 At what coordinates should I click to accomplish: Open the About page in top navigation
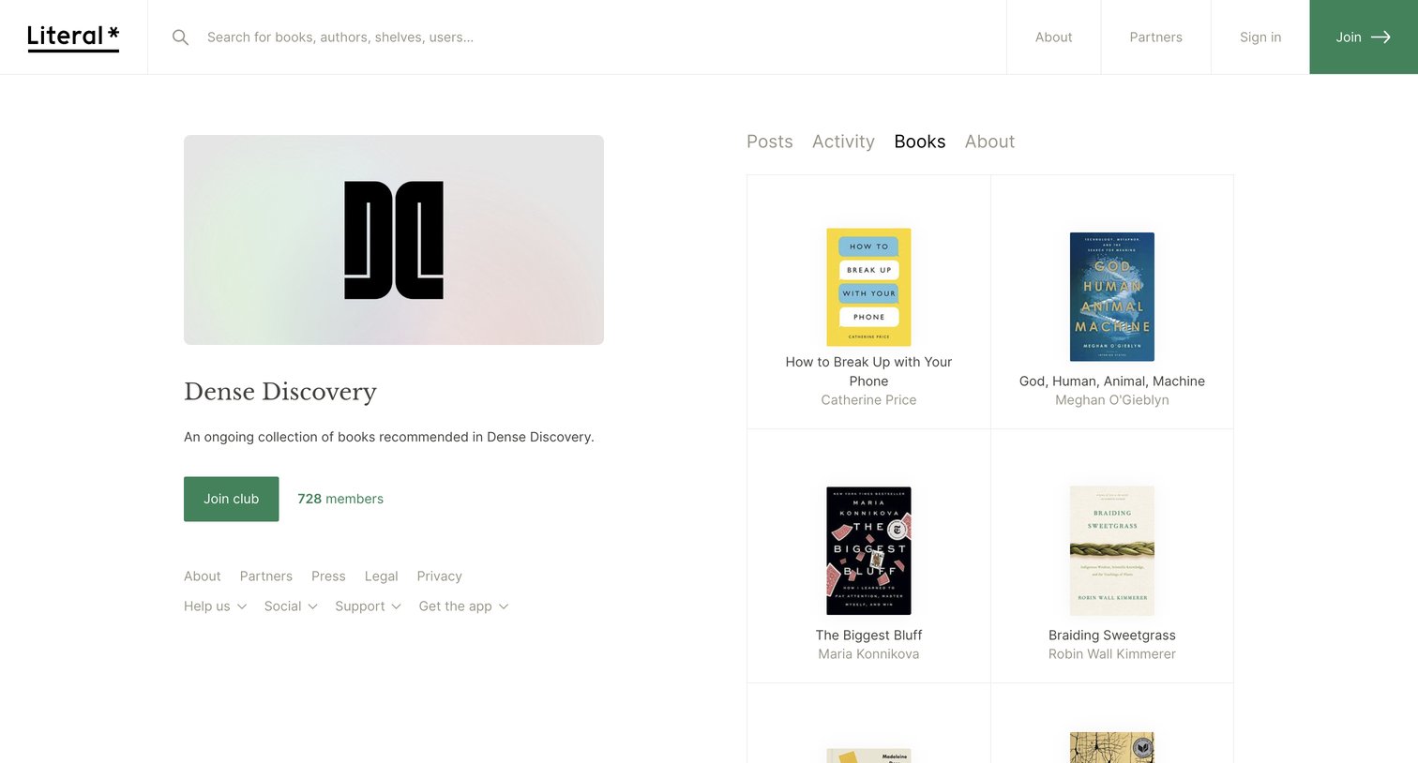point(1053,37)
